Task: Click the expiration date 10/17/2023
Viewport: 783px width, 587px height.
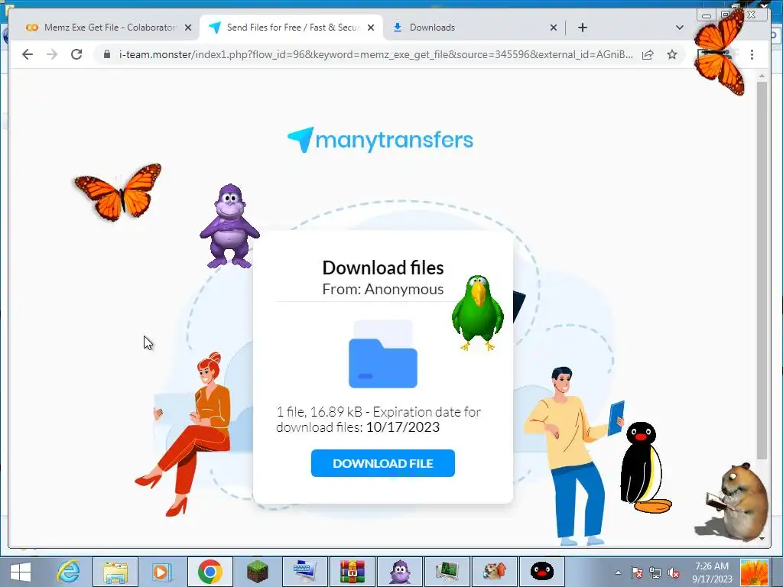Action: (402, 427)
